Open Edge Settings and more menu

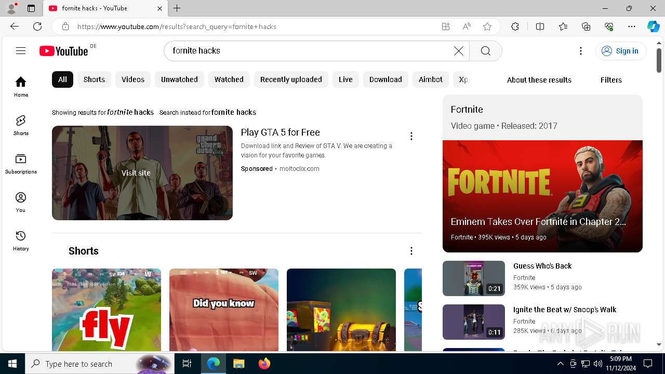coord(632,26)
